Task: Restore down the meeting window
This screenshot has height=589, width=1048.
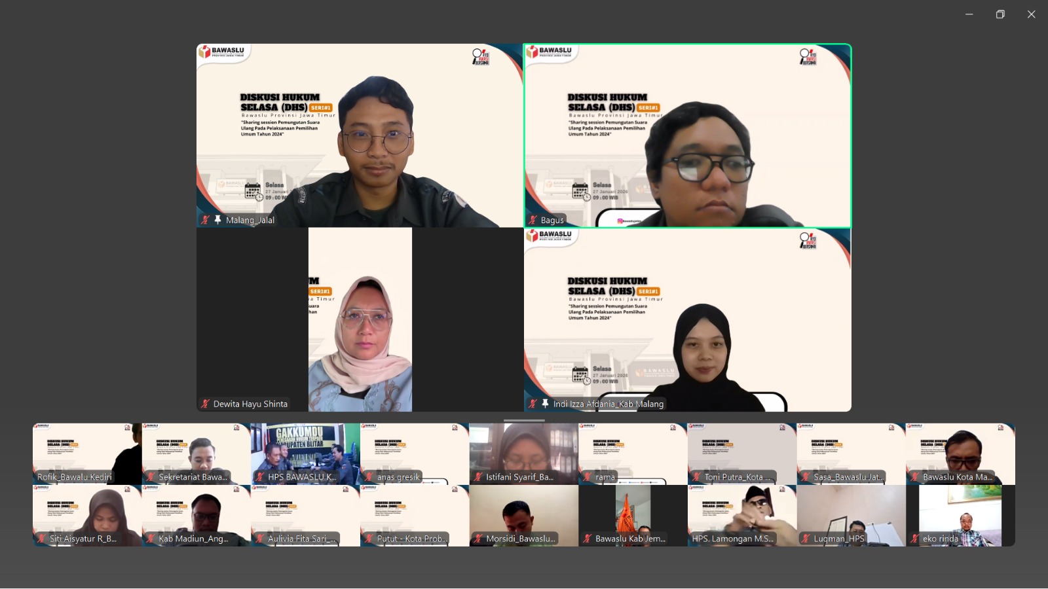Action: point(1000,14)
